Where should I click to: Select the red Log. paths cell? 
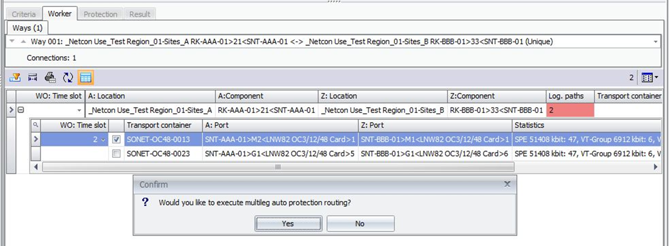click(570, 110)
